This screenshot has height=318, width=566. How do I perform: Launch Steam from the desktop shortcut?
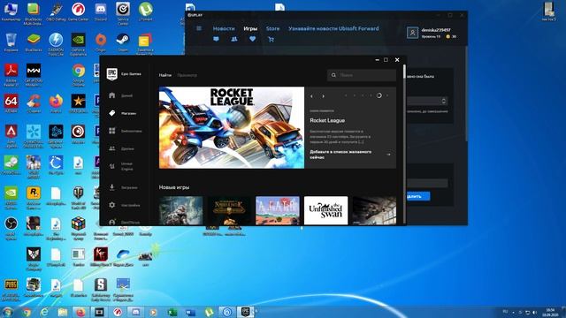point(123,42)
